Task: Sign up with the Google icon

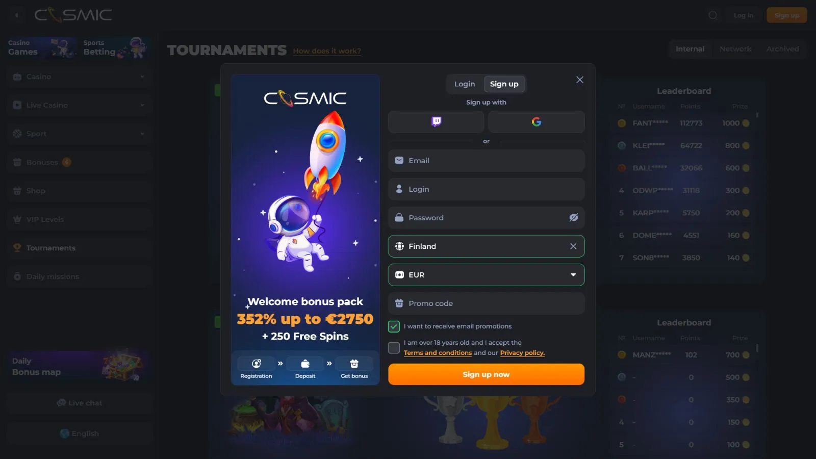Action: coord(536,121)
